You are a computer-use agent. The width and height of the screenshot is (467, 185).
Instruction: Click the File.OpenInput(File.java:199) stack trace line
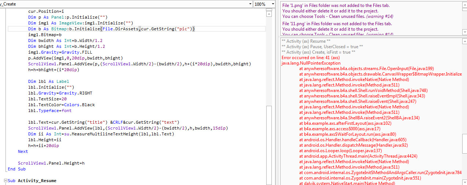click(x=361, y=69)
